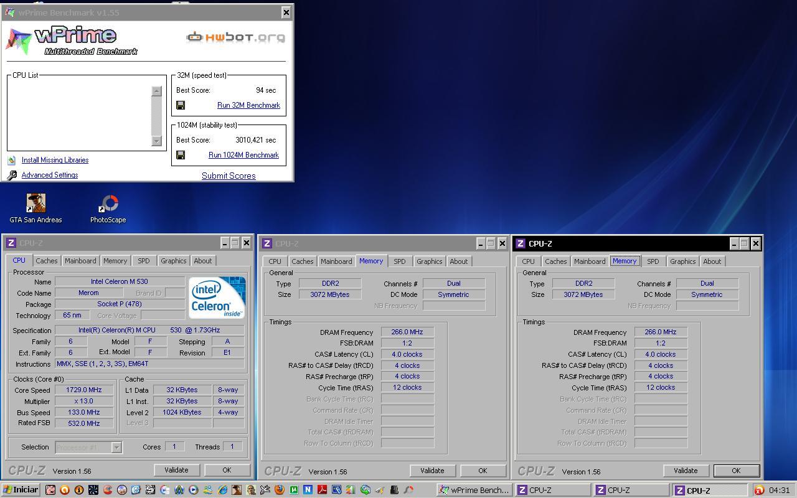Open Caches tab in the Celeron CPU-Z window
Viewport: 797px width, 498px height.
click(46, 261)
